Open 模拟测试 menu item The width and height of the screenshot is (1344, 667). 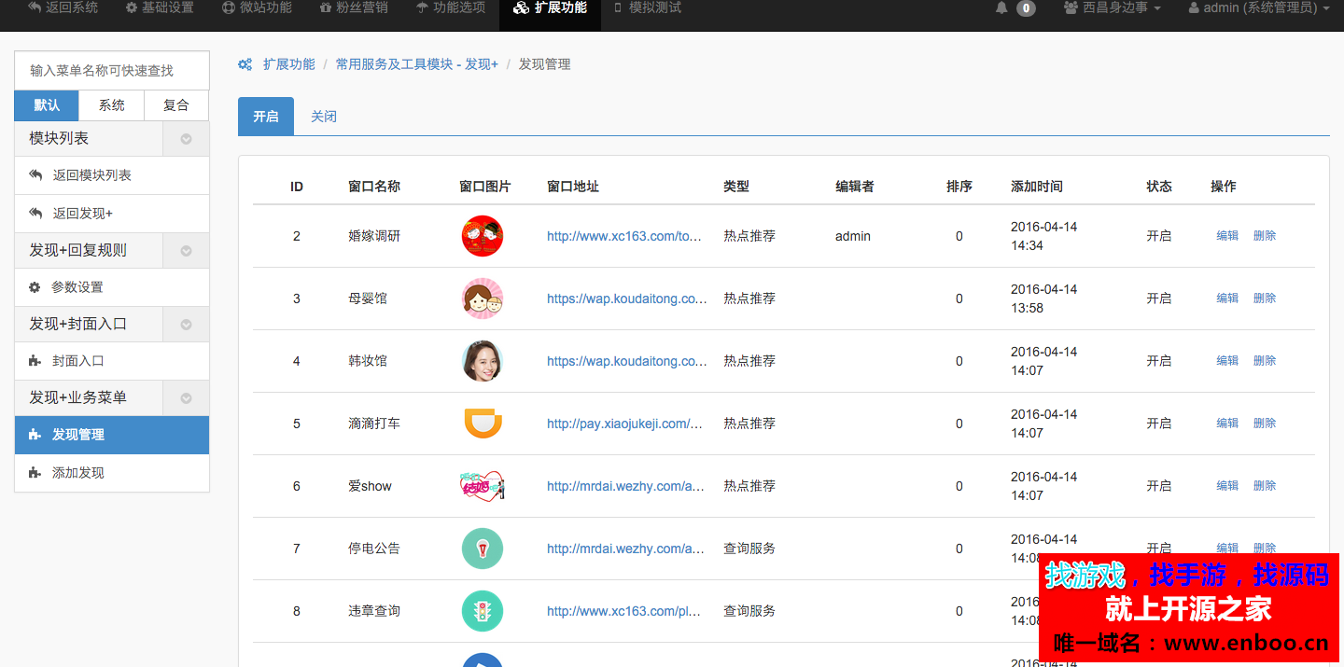point(647,7)
